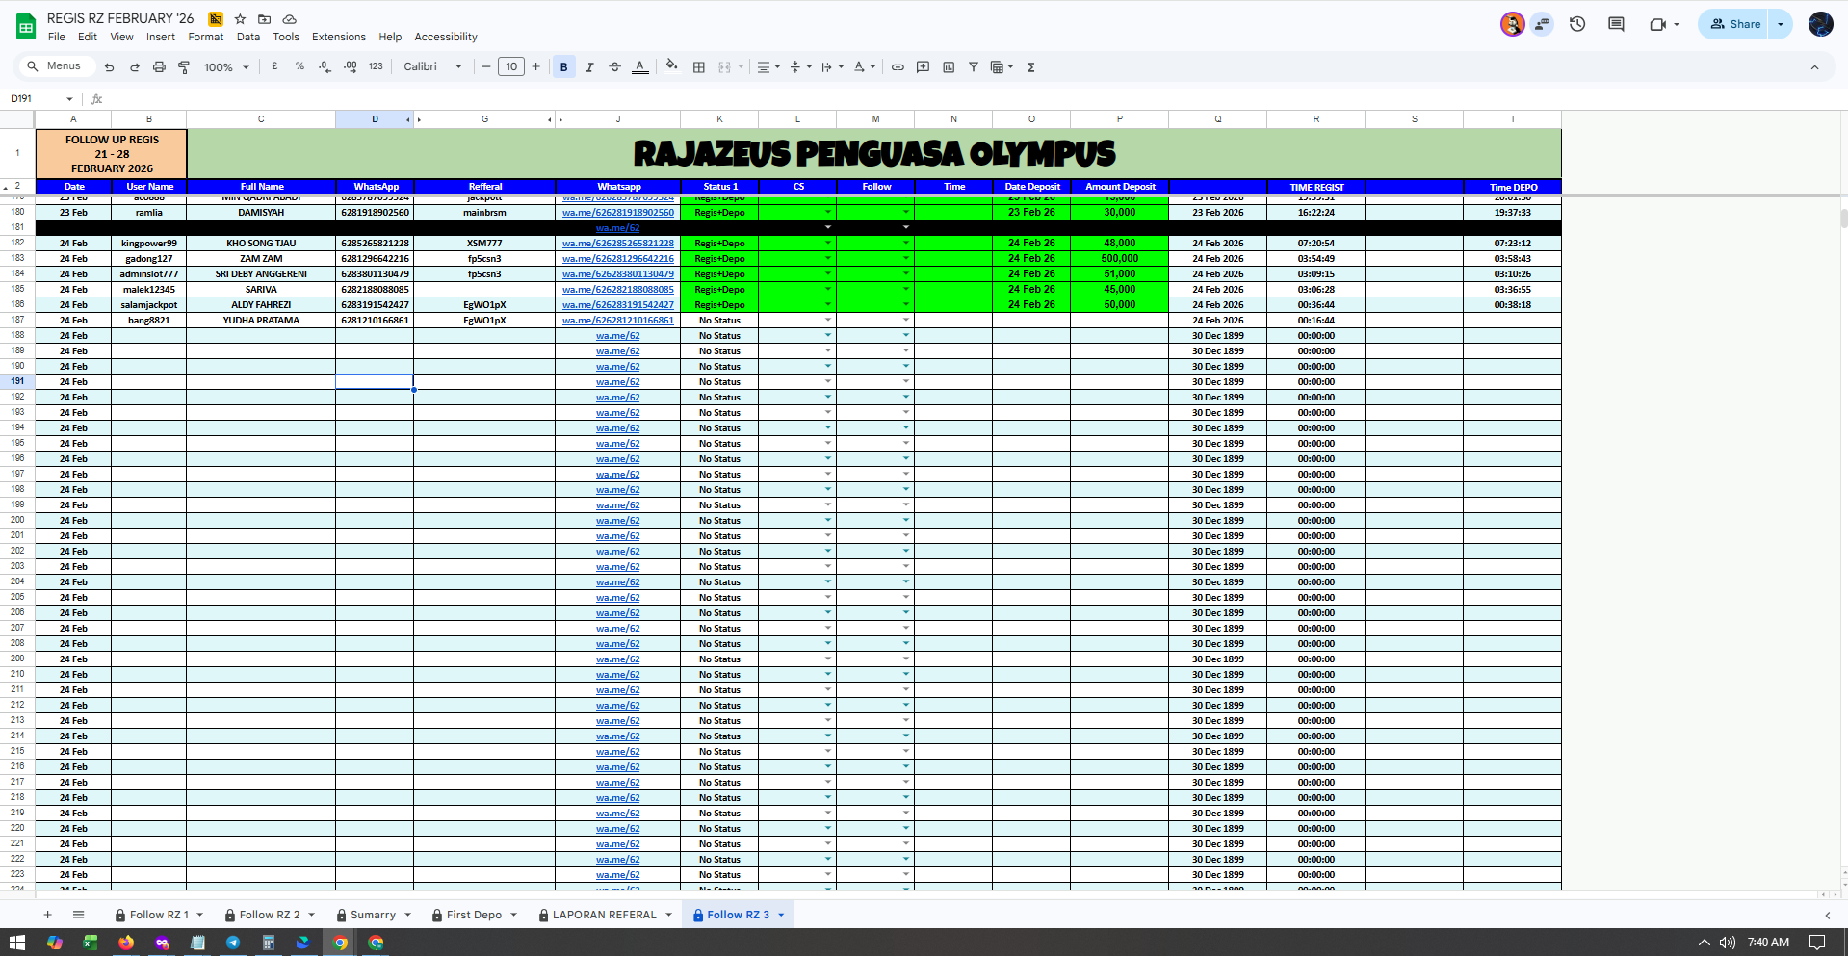Format as currency with pound icon
This screenshot has height=956, width=1848.
pyautogui.click(x=274, y=66)
